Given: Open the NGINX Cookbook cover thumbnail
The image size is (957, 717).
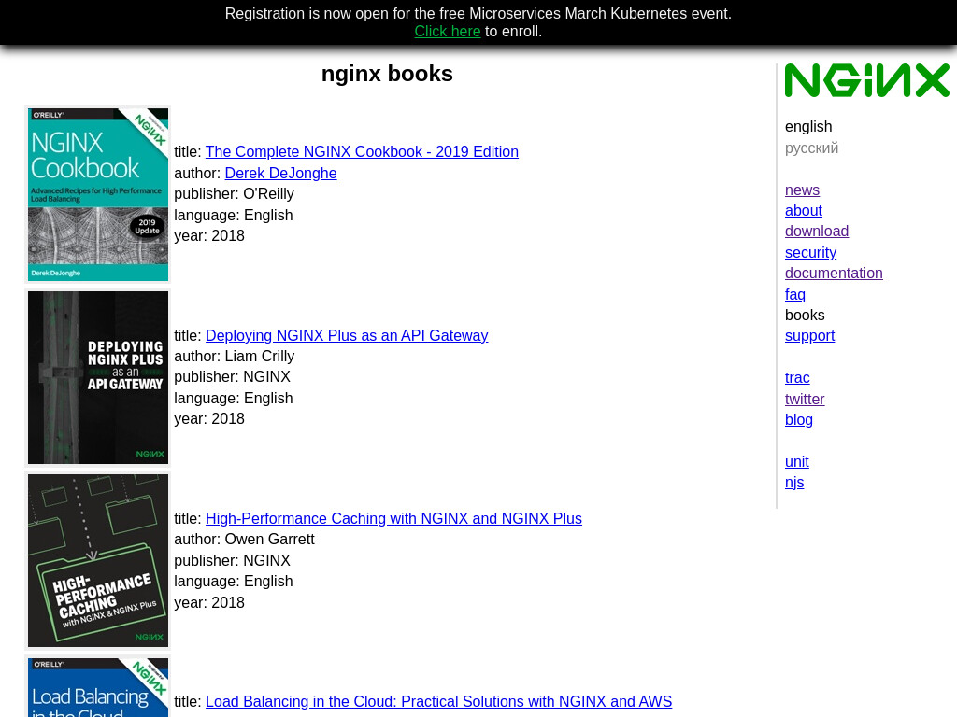Looking at the screenshot, I should [x=97, y=194].
